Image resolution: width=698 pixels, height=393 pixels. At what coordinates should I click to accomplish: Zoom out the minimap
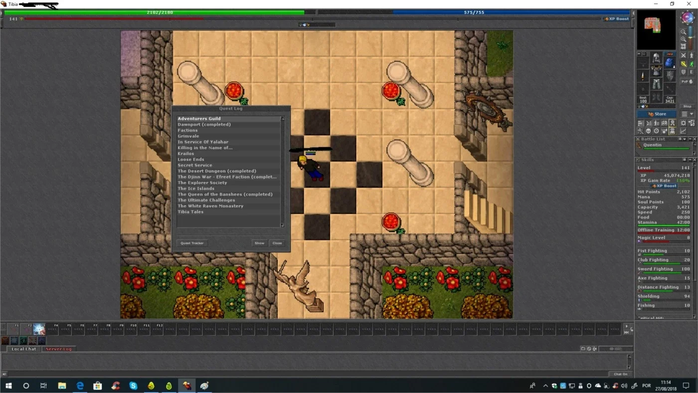point(684,32)
